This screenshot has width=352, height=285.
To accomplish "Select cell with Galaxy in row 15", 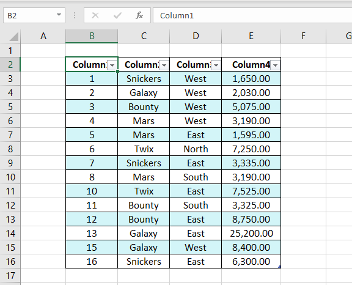I will click(x=144, y=247).
